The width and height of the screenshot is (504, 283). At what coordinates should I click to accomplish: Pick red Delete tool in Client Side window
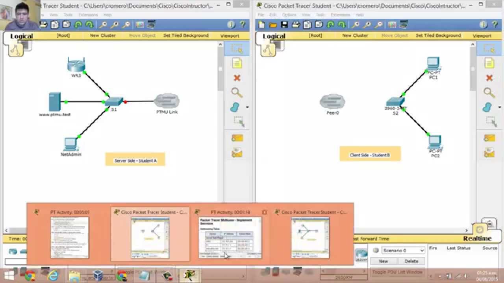click(x=489, y=78)
